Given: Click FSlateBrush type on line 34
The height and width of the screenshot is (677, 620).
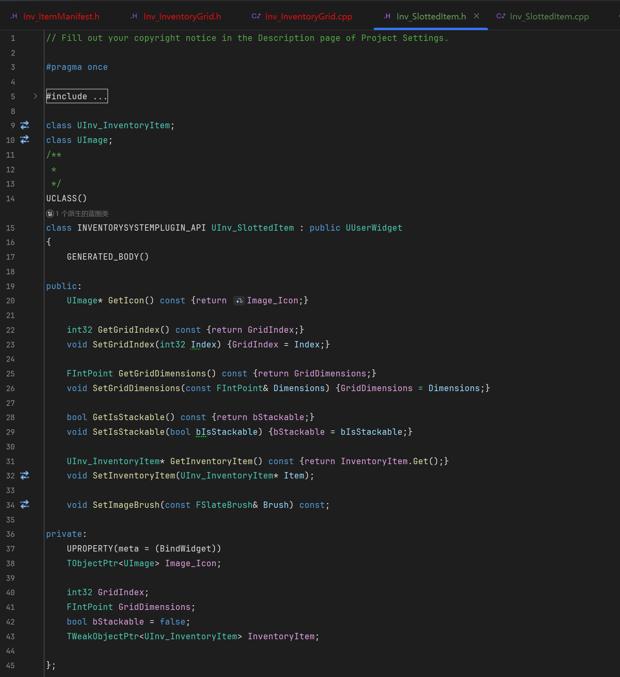Looking at the screenshot, I should tap(224, 505).
